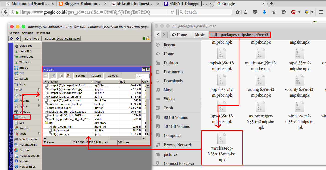The image size is (326, 170).
Task: Click the Firefox Pocket icon
Action: (x=255, y=12)
